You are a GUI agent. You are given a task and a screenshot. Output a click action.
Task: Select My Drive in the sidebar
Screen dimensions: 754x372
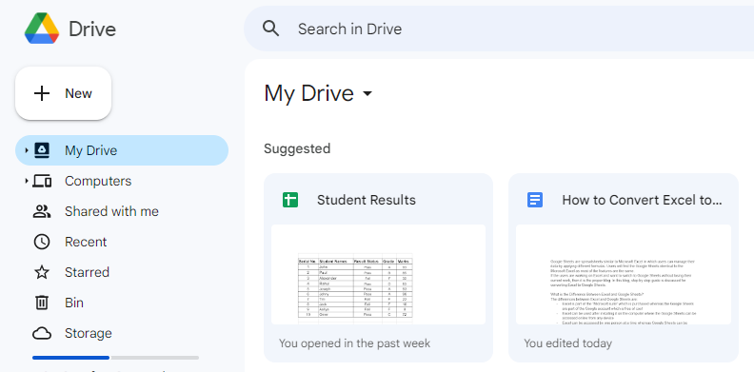122,150
